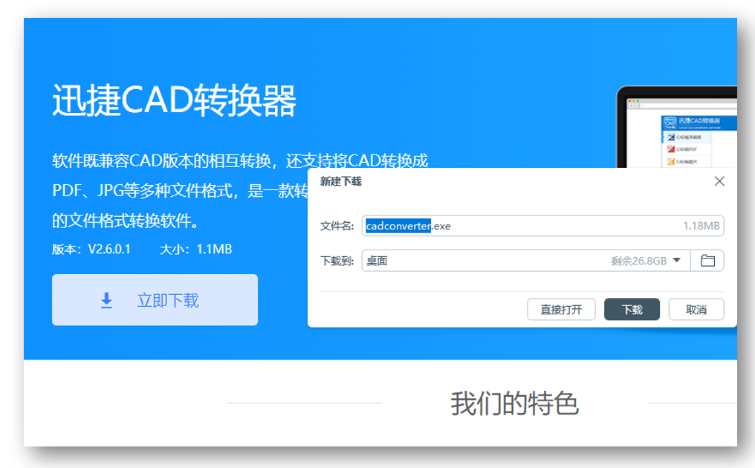Click the 版本：V2.6.0.1 text

91,249
